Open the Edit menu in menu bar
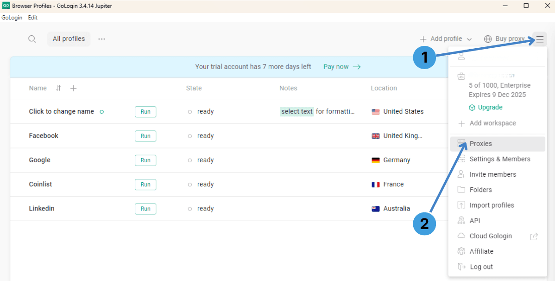Image resolution: width=555 pixels, height=281 pixels. [x=32, y=17]
